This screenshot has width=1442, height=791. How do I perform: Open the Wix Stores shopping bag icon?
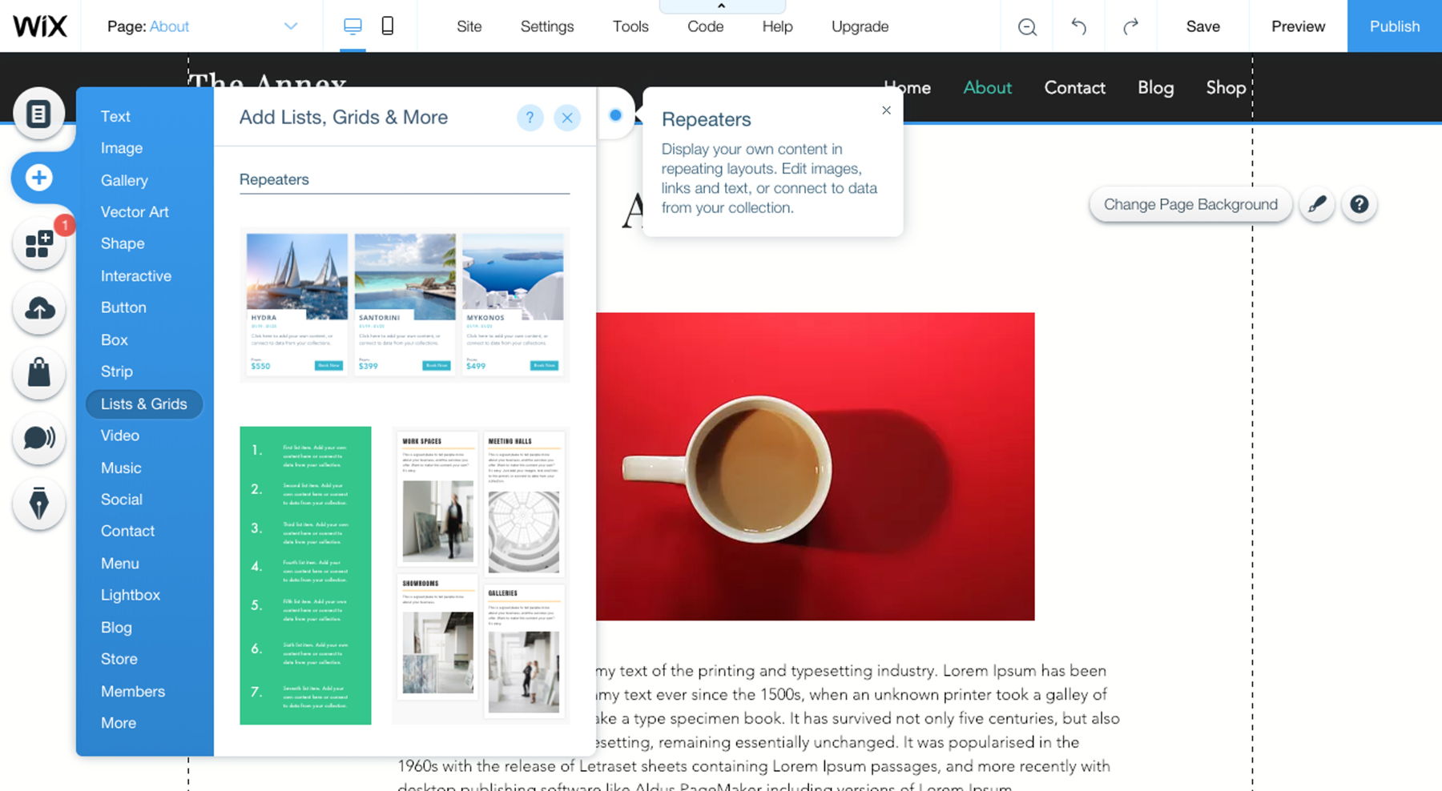coord(38,373)
